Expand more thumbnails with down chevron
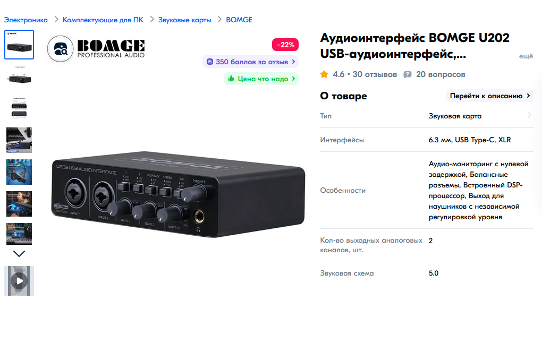This screenshot has width=542, height=360. (x=19, y=254)
